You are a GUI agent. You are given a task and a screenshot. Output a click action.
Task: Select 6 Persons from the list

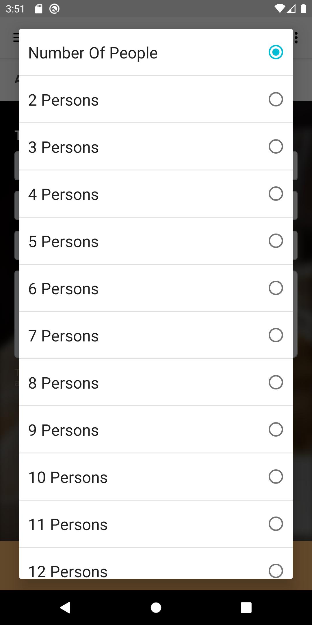click(x=156, y=288)
